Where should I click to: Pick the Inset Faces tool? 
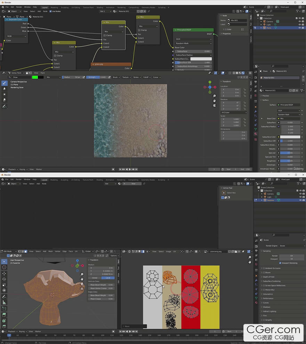[x=4, y=321]
